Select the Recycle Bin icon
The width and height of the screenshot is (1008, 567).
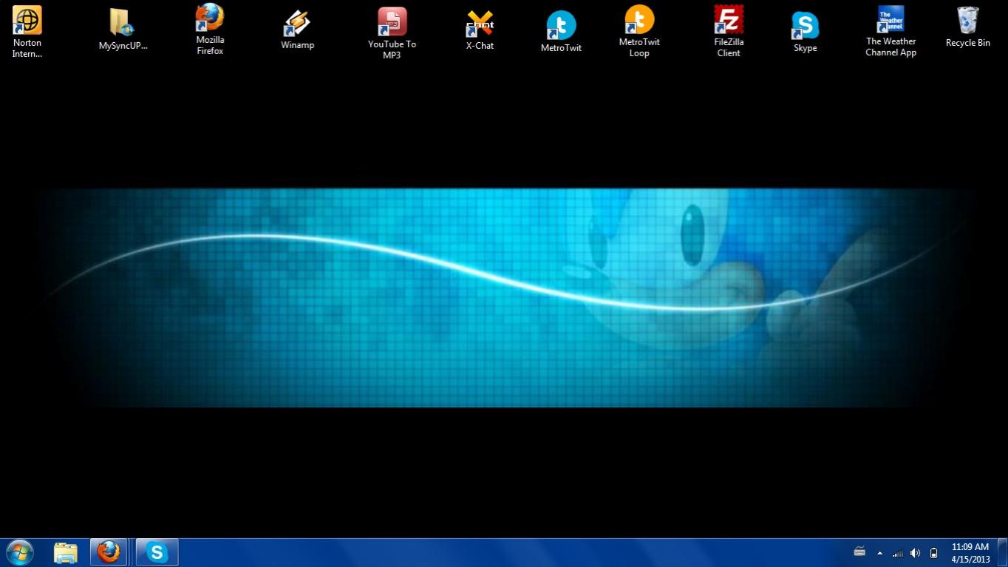(967, 28)
